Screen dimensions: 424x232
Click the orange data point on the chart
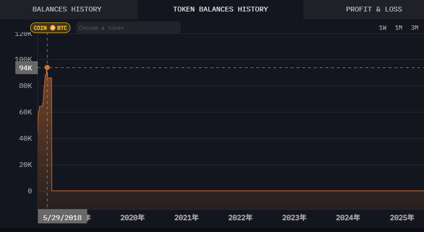click(x=47, y=68)
